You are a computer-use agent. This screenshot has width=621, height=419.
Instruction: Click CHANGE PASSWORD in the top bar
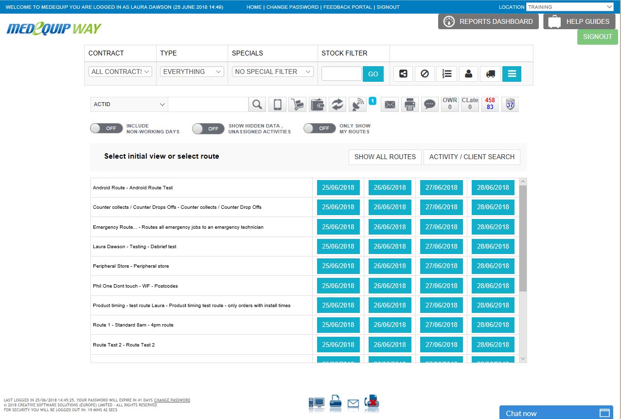click(292, 7)
